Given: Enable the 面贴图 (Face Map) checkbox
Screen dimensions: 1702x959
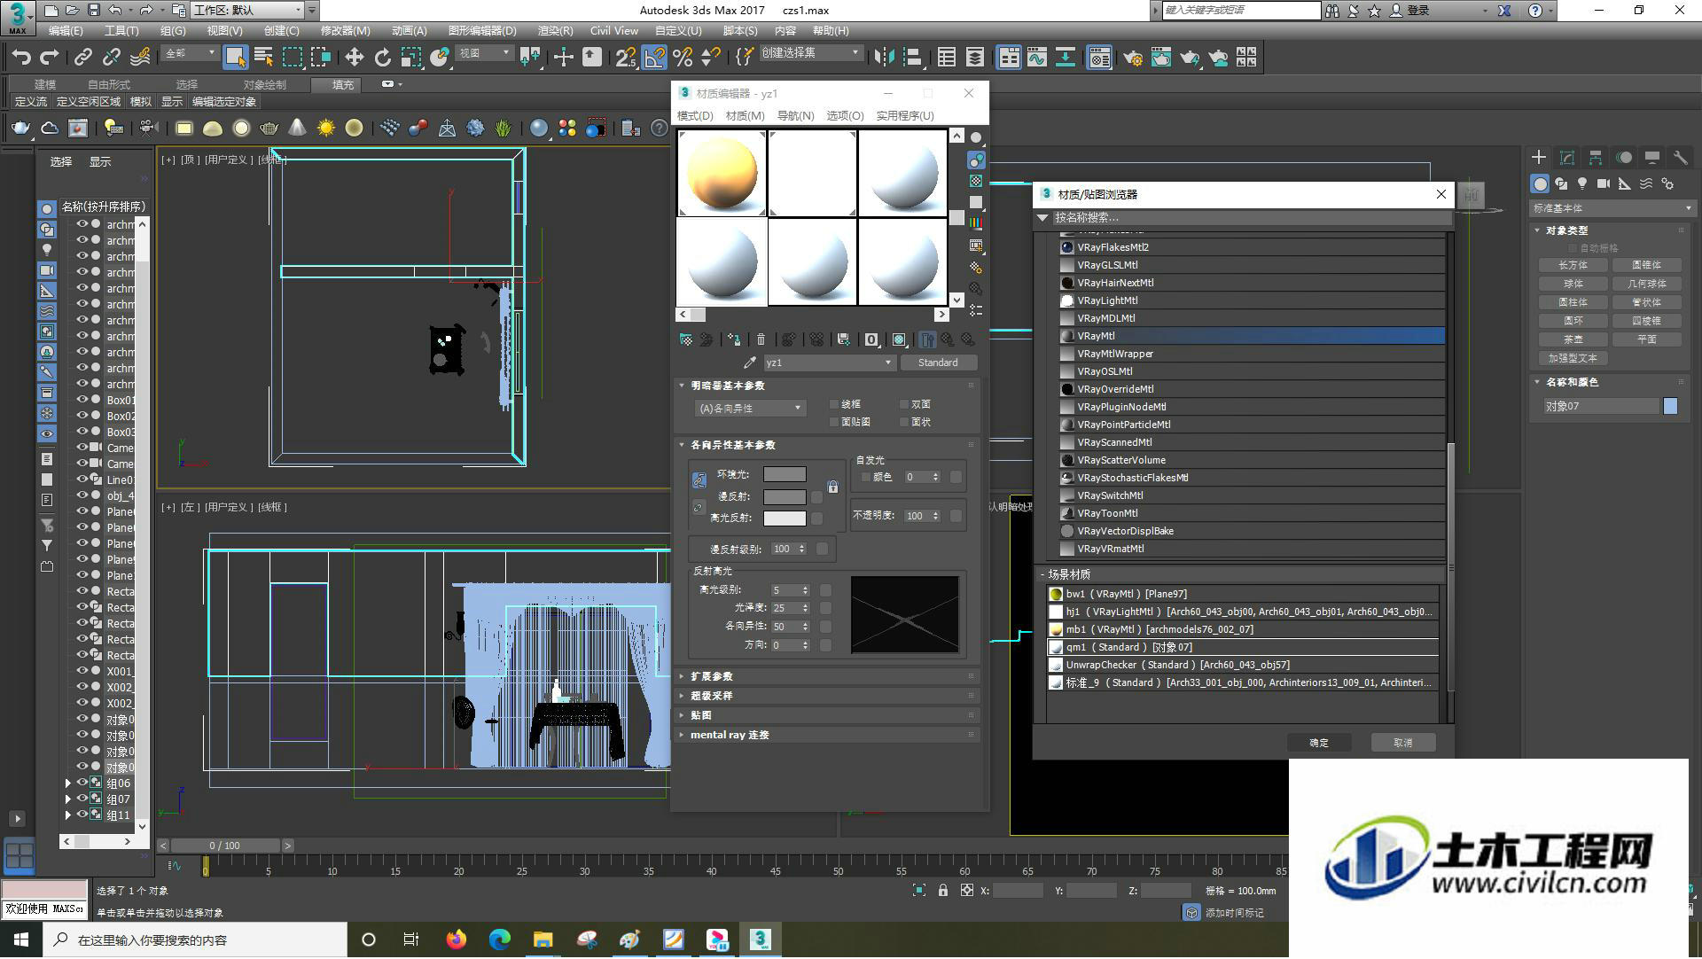Looking at the screenshot, I should 834,422.
